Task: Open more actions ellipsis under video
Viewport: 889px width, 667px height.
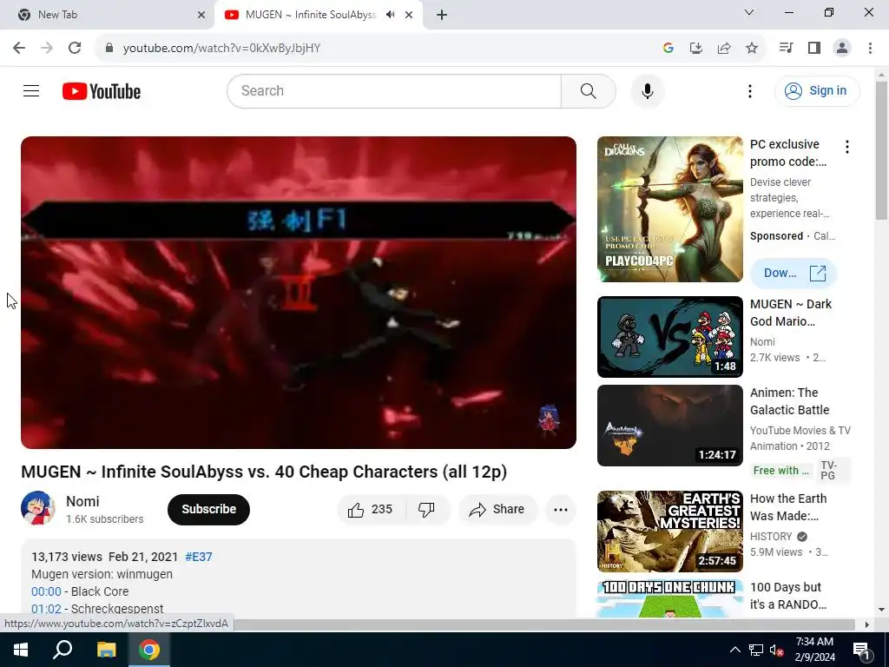Action: (x=561, y=509)
